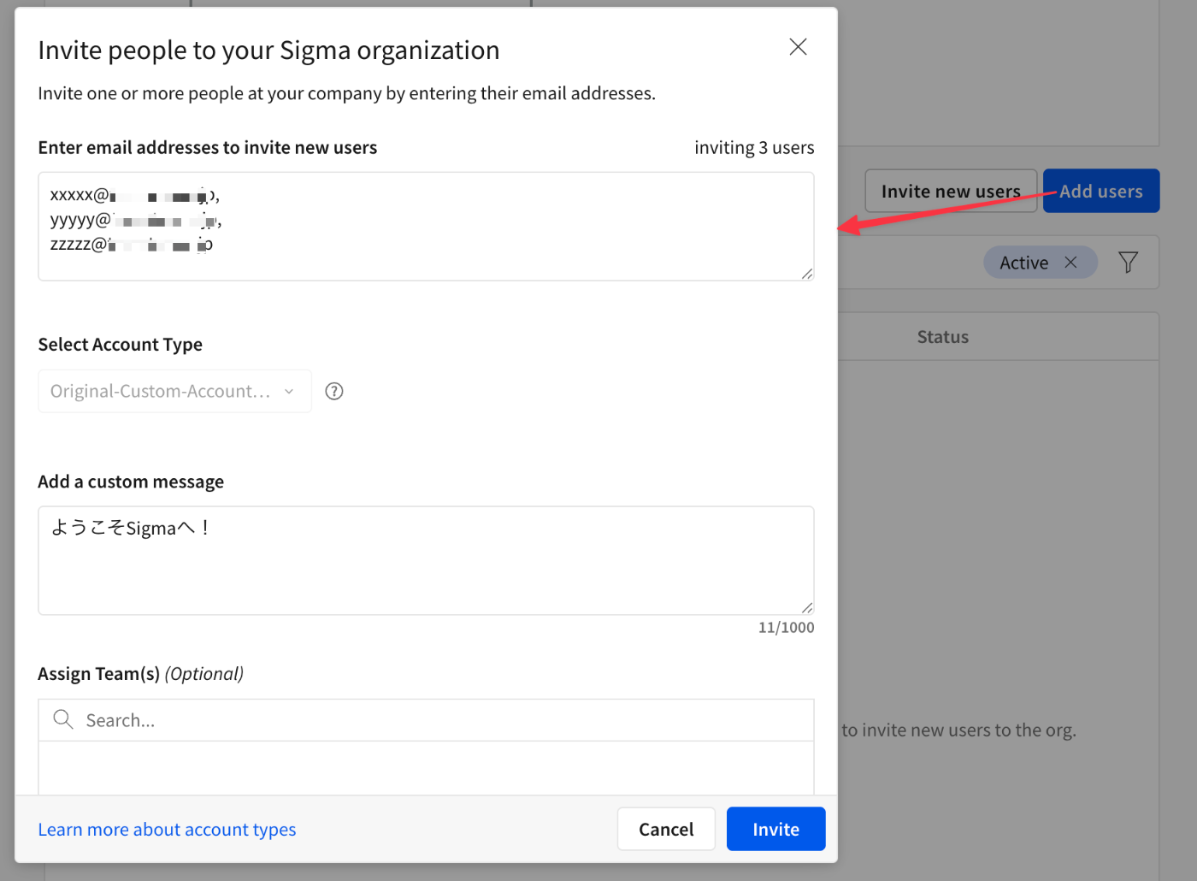Click the email addresses text area

(x=426, y=227)
